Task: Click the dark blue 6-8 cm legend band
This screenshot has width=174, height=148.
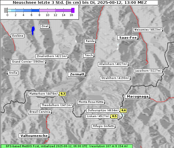Action: click(35, 10)
